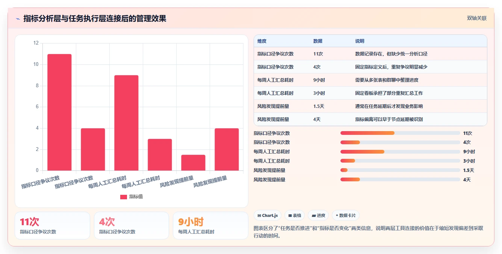Click the table cell 固定看板承担了部分重复汇总工作
502x254 pixels.
point(389,93)
